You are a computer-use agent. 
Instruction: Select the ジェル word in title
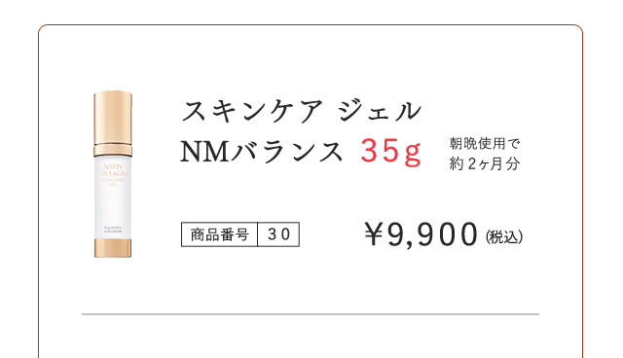click(379, 111)
